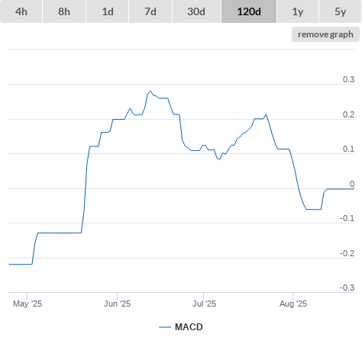Viewport: 362px width, 347px height.
Task: Click the 0 y-axis gridline label
Action: 352,184
